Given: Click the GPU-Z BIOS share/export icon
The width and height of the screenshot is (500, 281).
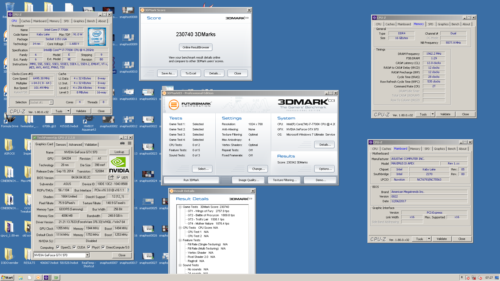Looking at the screenshot, I should (x=111, y=177).
